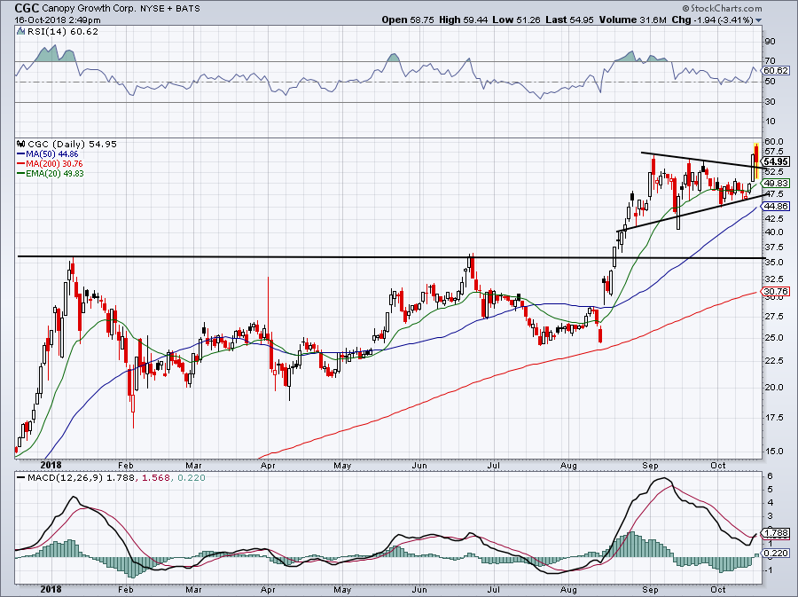798x597 pixels.
Task: Click the green EMA(20) legend line marker
Action: (x=21, y=174)
